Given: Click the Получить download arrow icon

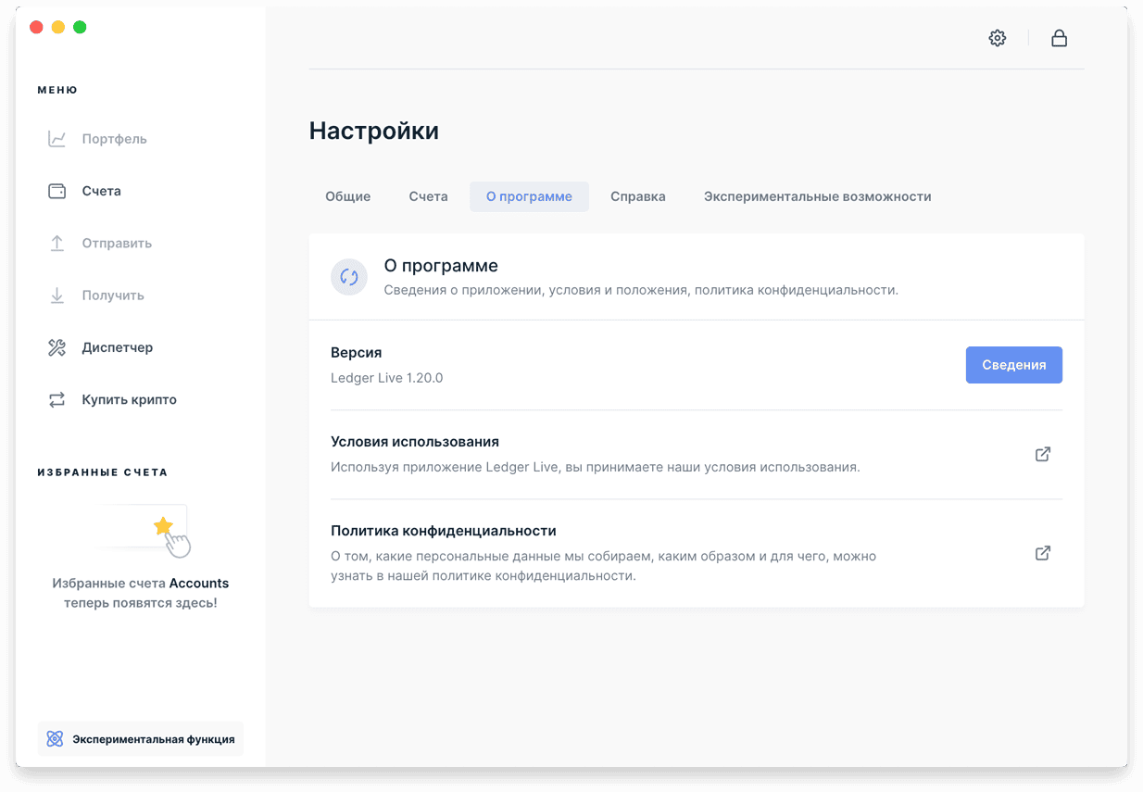Looking at the screenshot, I should click(x=57, y=295).
